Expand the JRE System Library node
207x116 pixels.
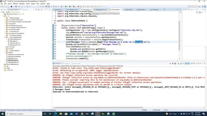point(3,14)
